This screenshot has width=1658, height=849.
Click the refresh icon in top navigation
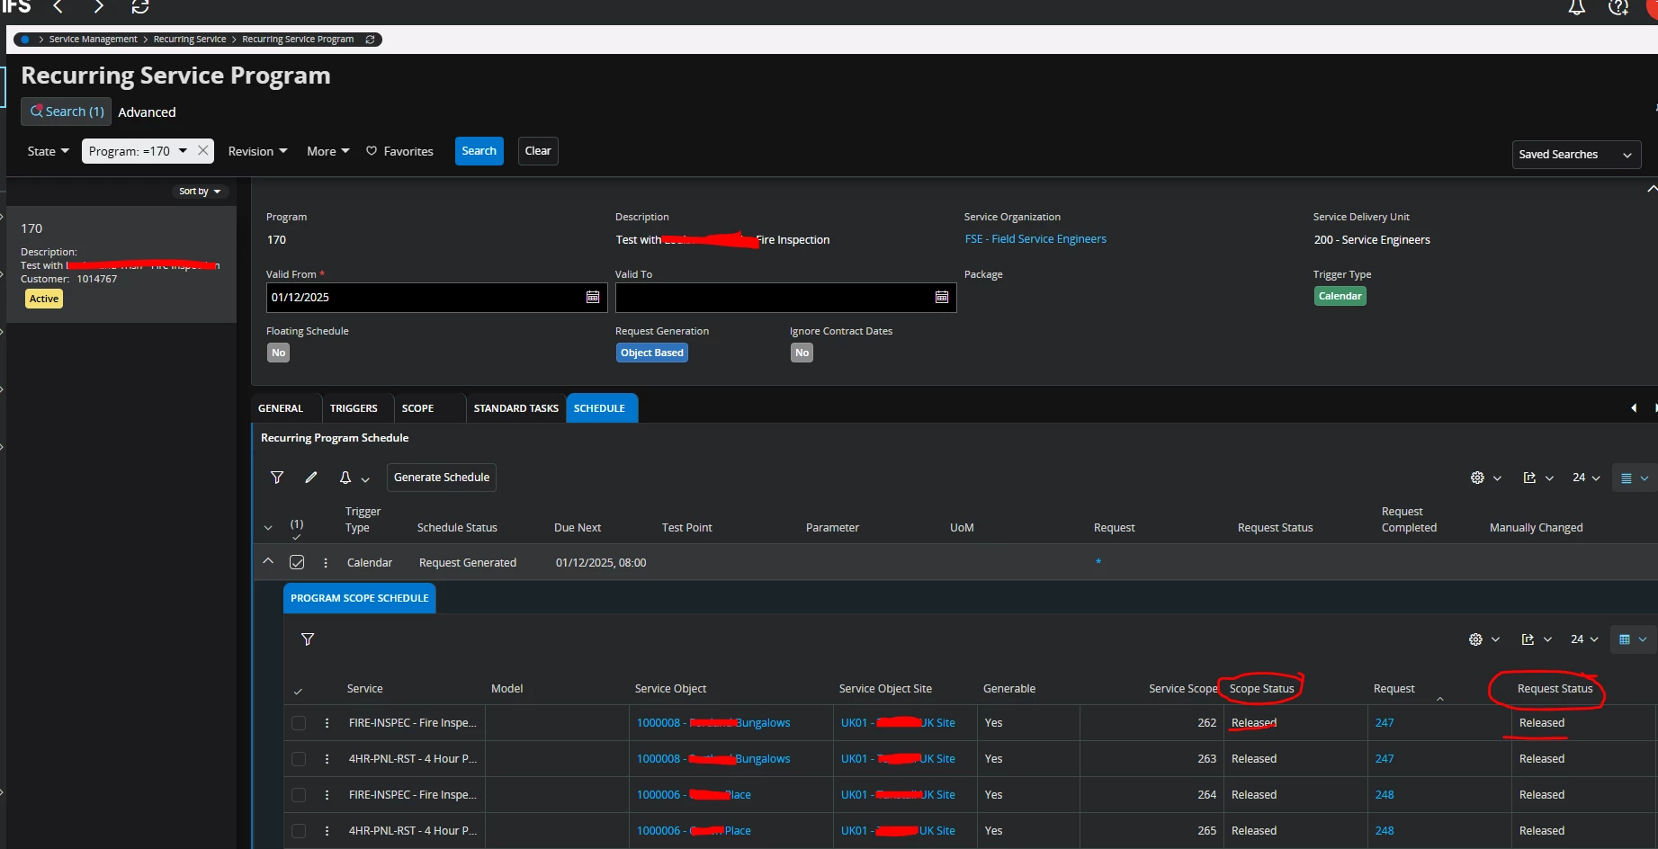pos(140,7)
